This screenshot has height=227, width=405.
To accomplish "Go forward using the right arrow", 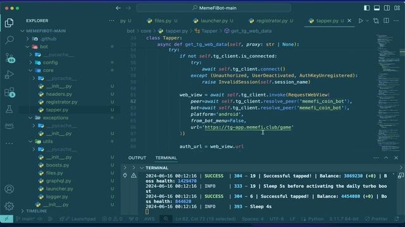I will tap(128, 8).
